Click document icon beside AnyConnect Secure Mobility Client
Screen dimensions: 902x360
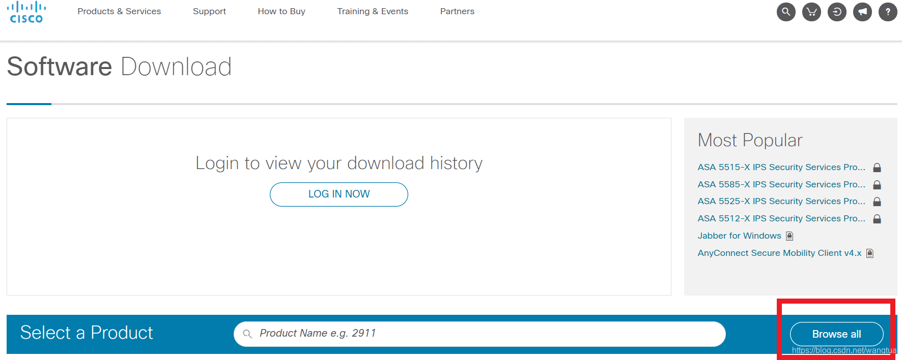[870, 253]
